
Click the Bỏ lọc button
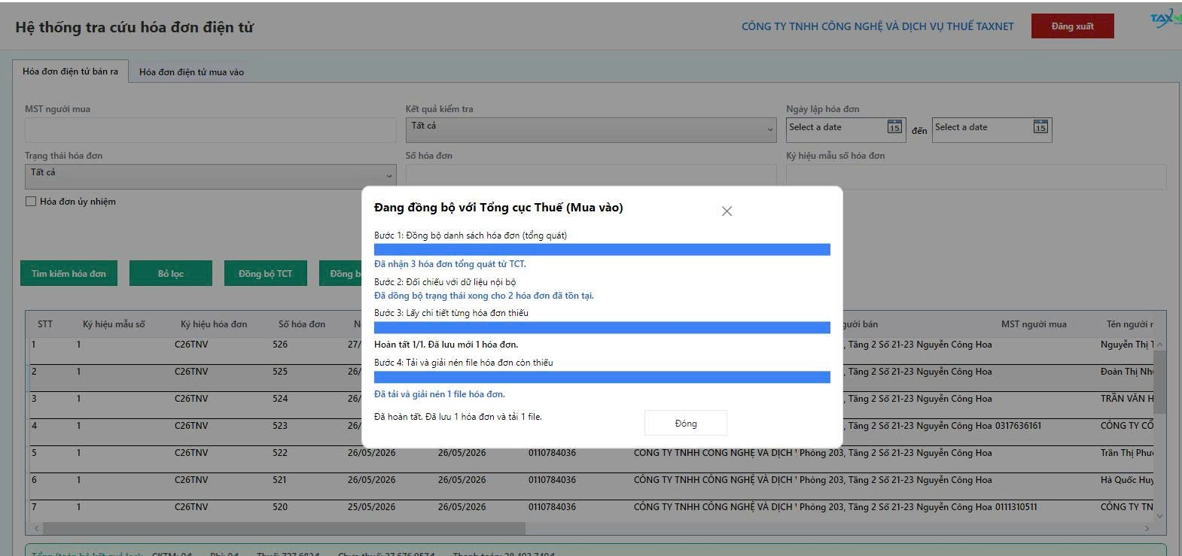(171, 274)
